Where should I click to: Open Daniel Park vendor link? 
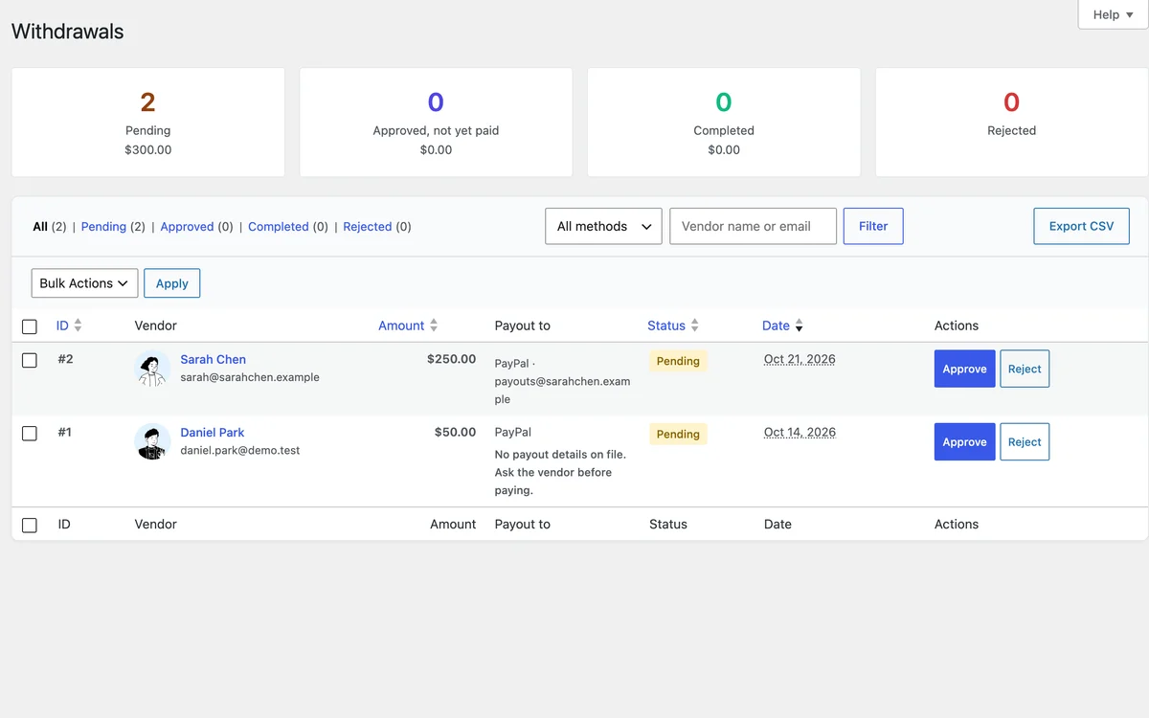[213, 432]
